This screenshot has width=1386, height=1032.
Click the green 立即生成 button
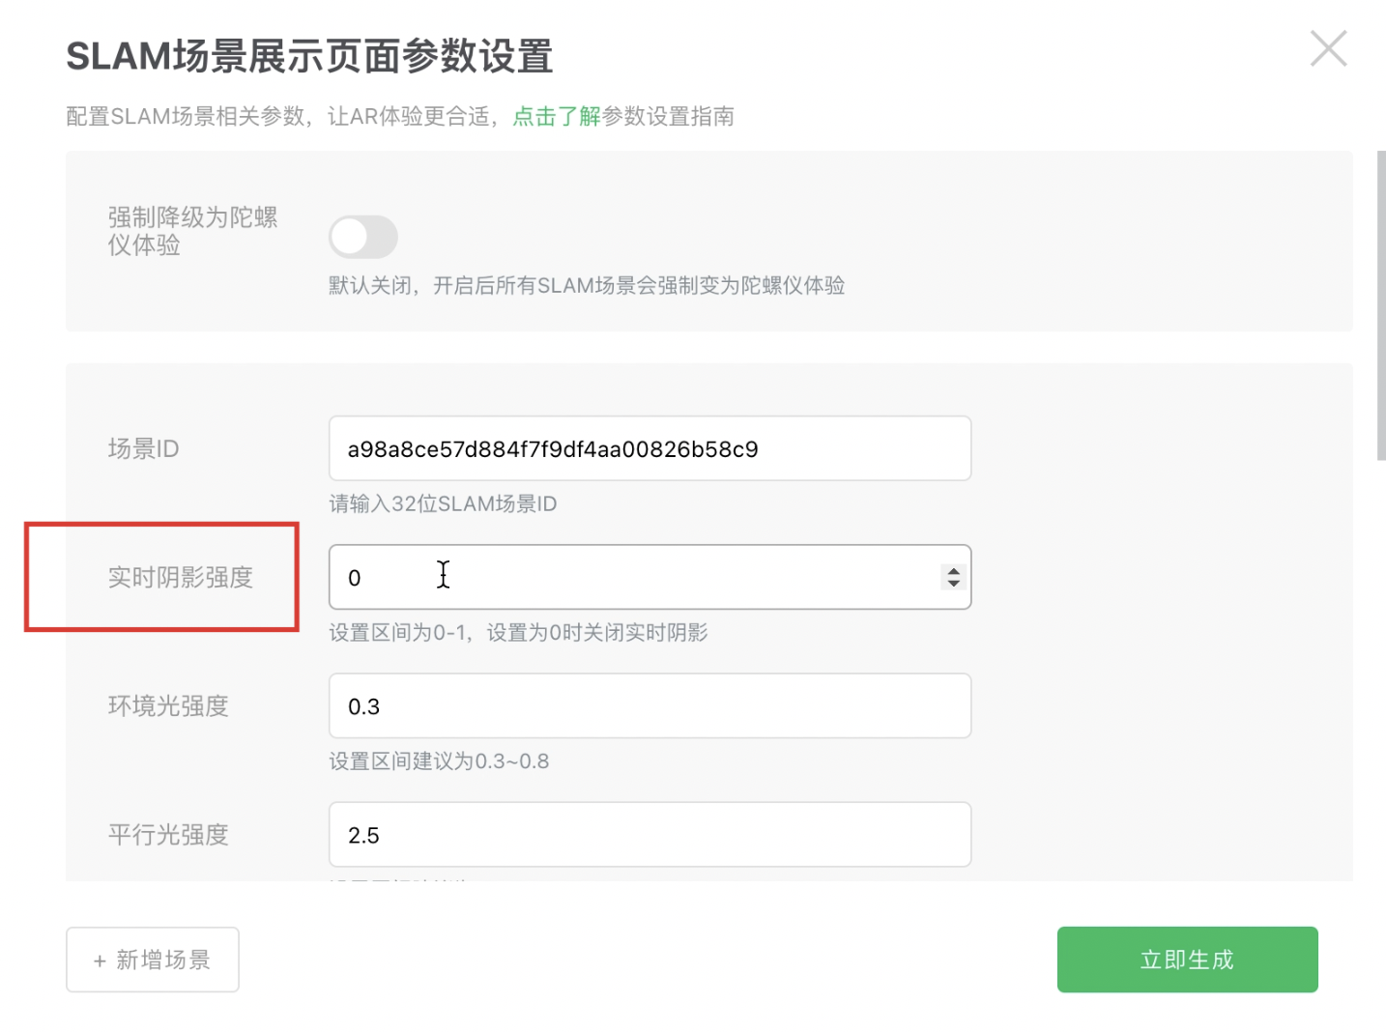(1187, 960)
